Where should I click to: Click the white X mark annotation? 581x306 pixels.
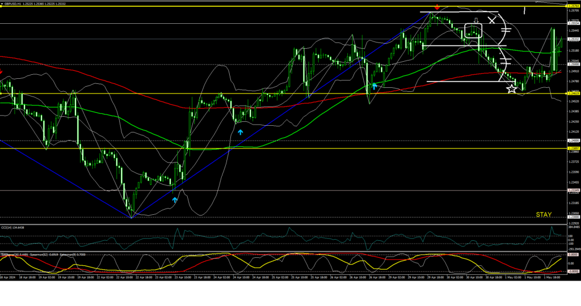(492, 20)
